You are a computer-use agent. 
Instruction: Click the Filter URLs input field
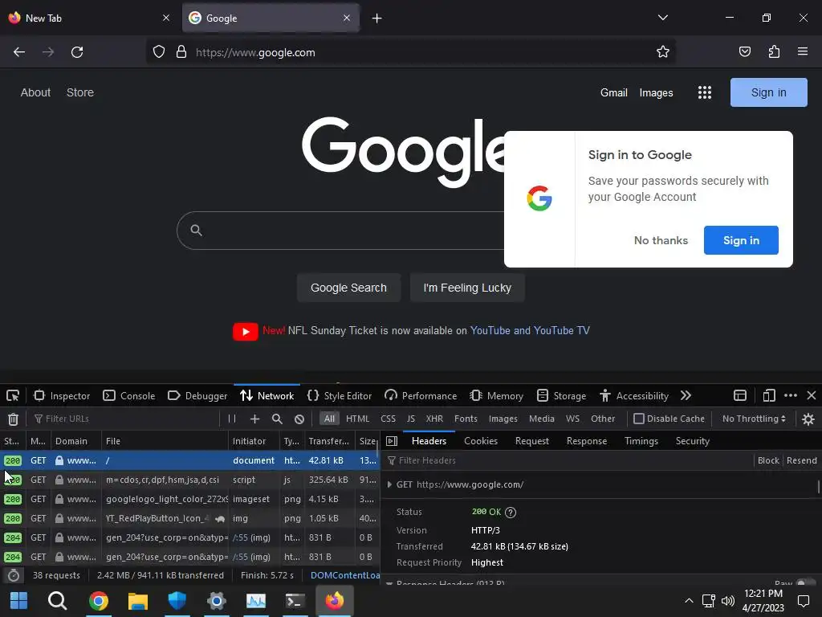pyautogui.click(x=126, y=419)
